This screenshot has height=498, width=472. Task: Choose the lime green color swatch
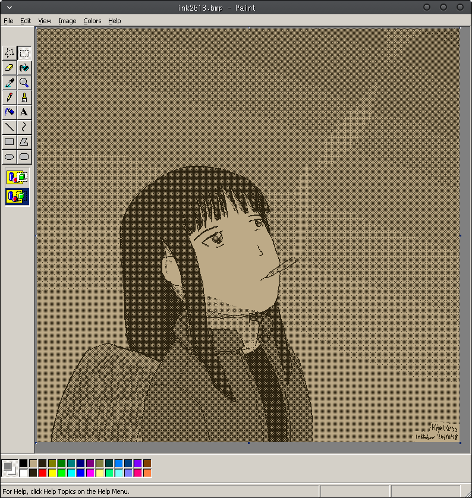click(62, 473)
